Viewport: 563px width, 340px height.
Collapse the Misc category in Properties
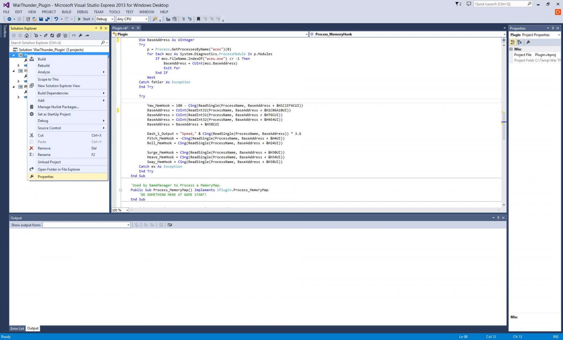click(x=511, y=49)
